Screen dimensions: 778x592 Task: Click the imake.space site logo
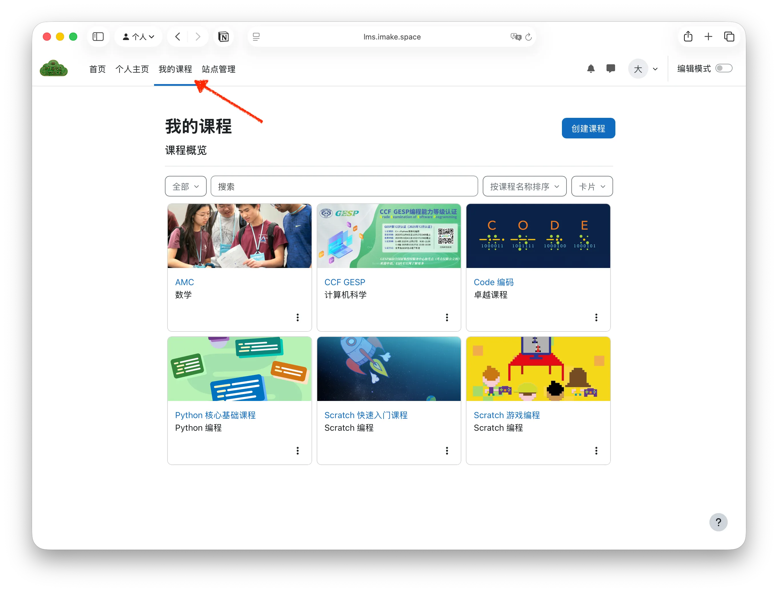click(53, 68)
